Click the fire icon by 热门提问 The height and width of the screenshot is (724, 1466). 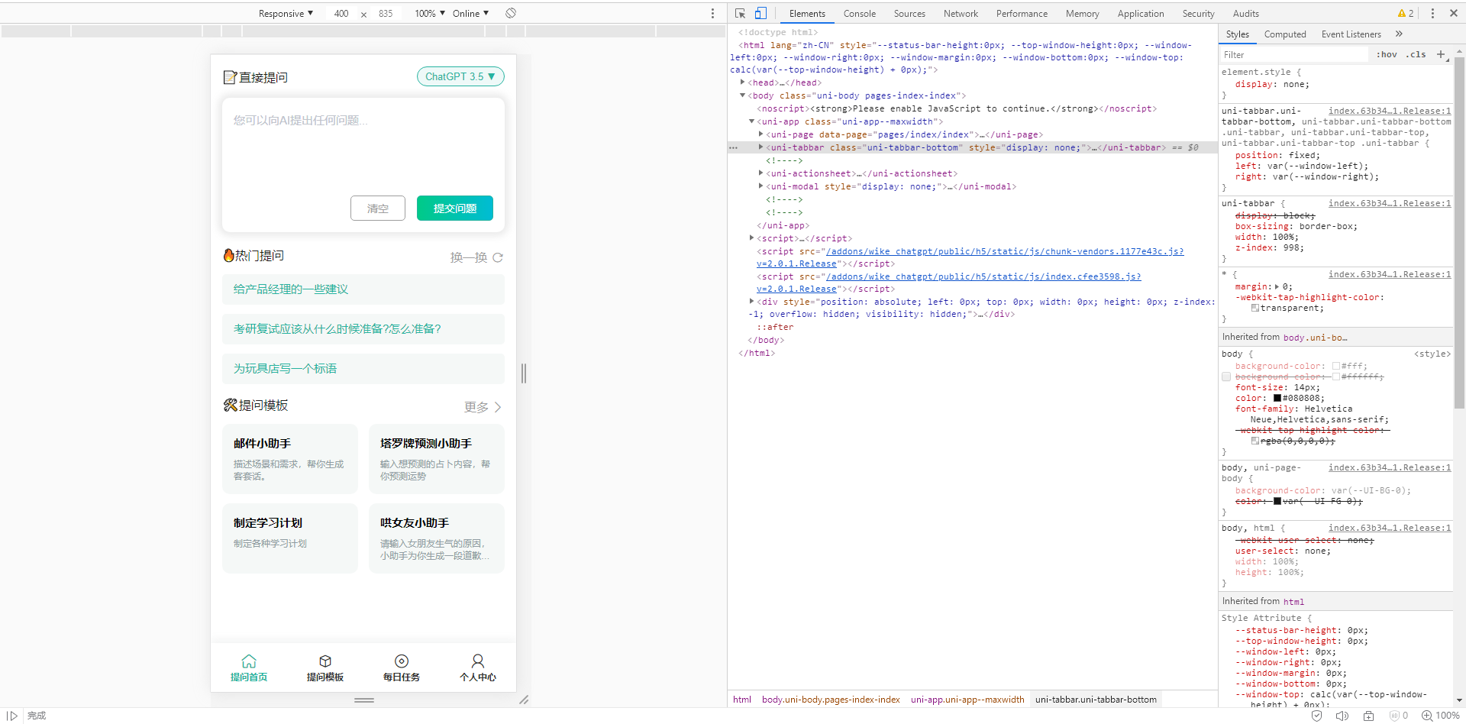pyautogui.click(x=228, y=255)
